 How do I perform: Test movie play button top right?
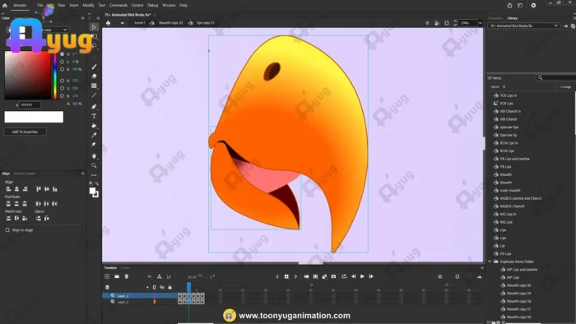[533, 6]
